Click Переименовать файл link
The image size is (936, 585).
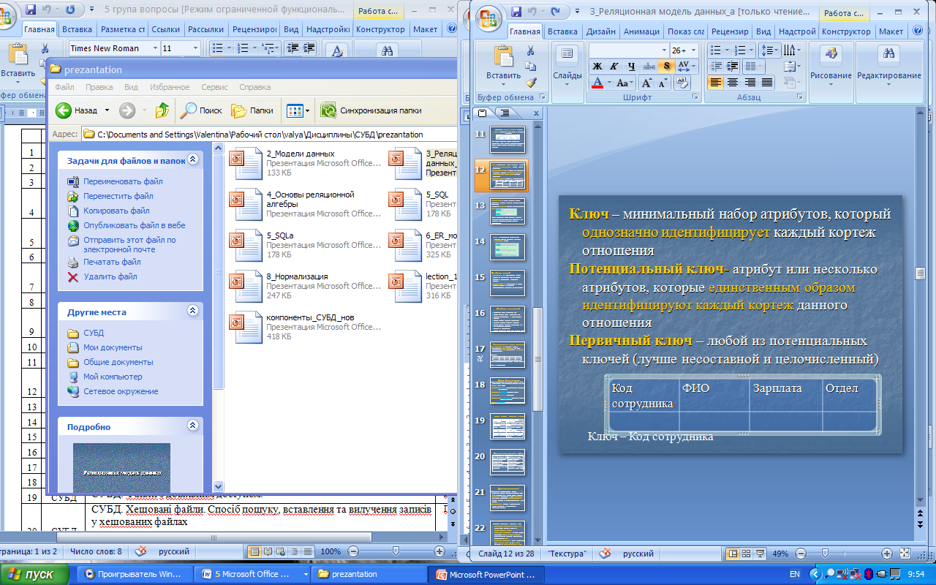[x=123, y=181]
